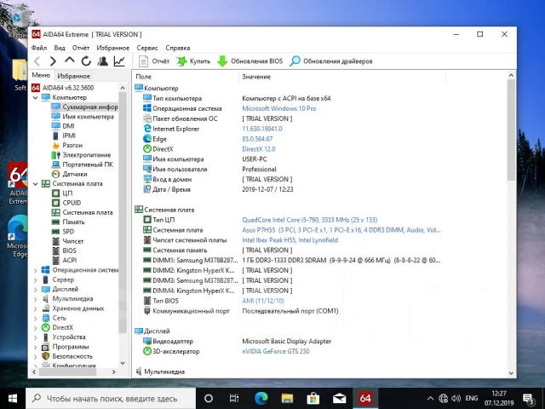This screenshot has width=545, height=409.
Task: Select Суммарная информация in the tree
Action: coord(84,107)
